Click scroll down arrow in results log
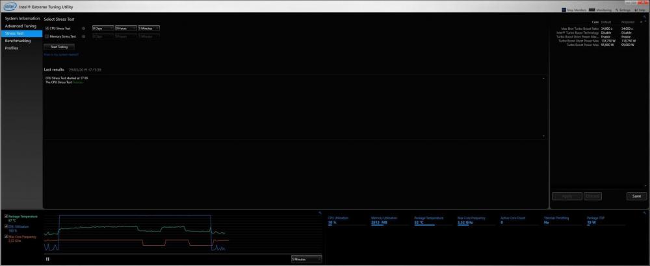The height and width of the screenshot is (266, 650). coord(543,136)
